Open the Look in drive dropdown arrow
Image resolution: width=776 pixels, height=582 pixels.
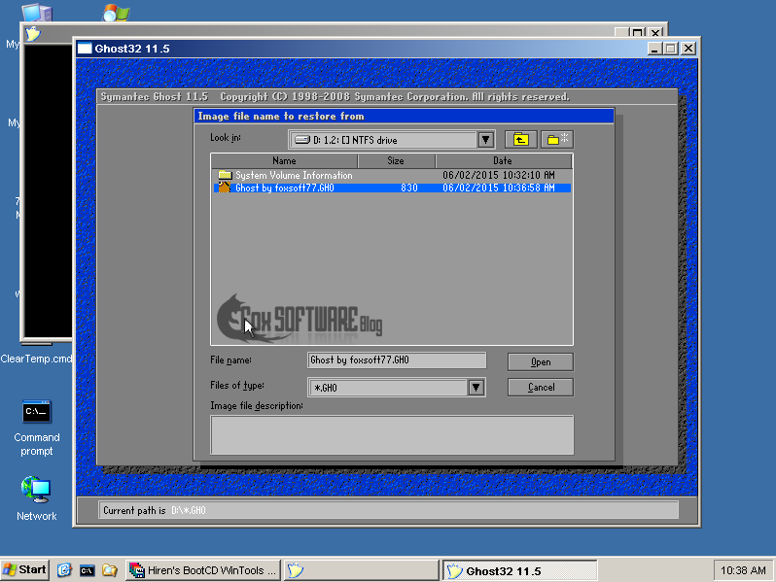tap(486, 140)
